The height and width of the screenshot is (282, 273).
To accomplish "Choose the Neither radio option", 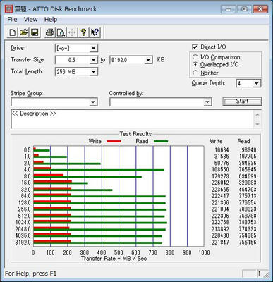I will 195,73.
